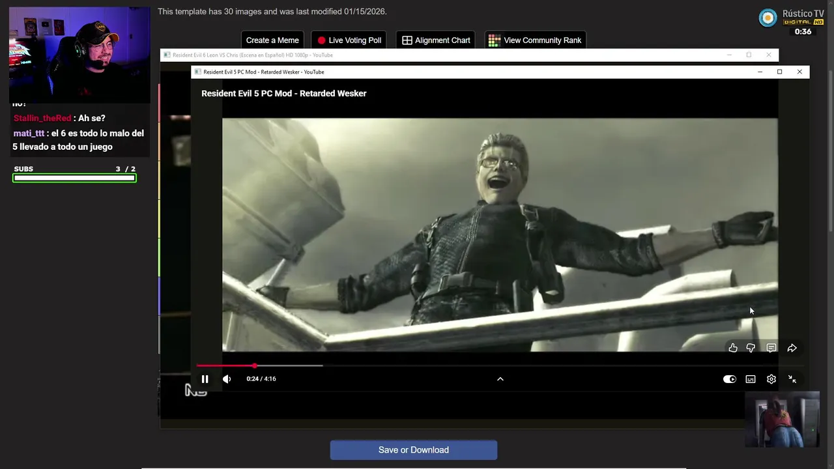The height and width of the screenshot is (469, 834).
Task: Dislike the video with thumbs down
Action: point(751,348)
